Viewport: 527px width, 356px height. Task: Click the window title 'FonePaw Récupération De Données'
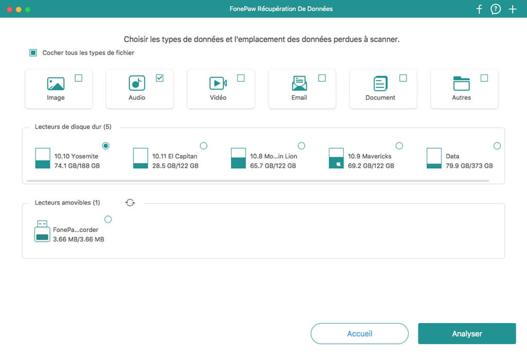(281, 9)
